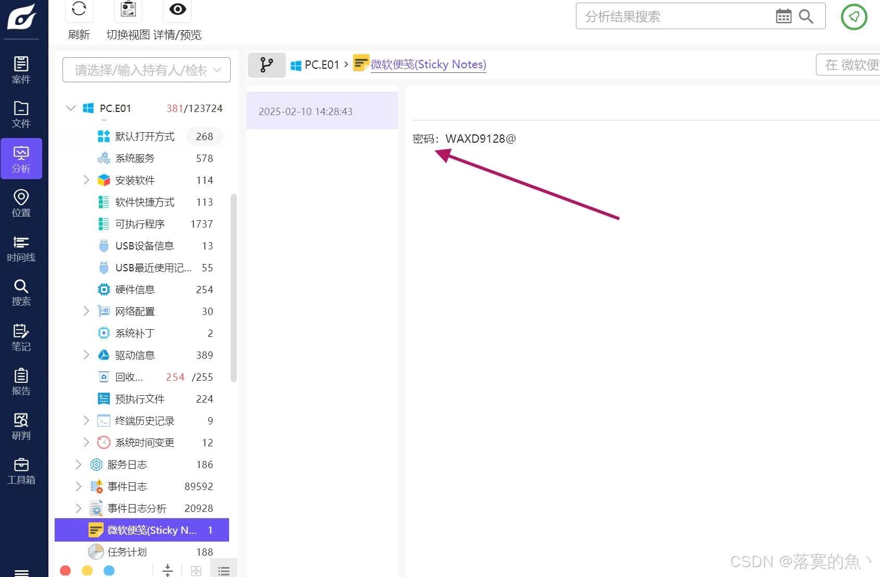Viewport: 880px width, 577px height.
Task: Open the 文件 (Files) sidebar section
Action: (21, 115)
